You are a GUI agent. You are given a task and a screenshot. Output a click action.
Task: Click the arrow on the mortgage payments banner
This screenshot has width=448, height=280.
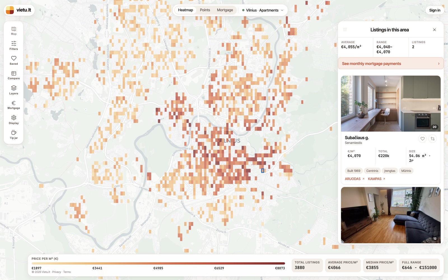[x=439, y=64]
